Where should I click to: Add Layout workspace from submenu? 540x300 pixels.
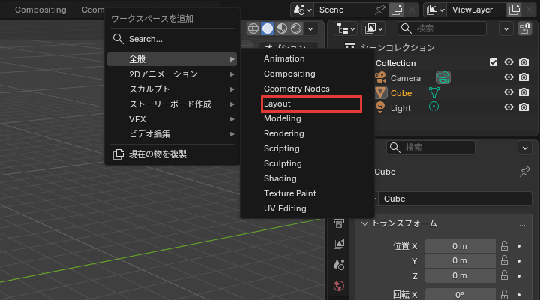pyautogui.click(x=311, y=103)
